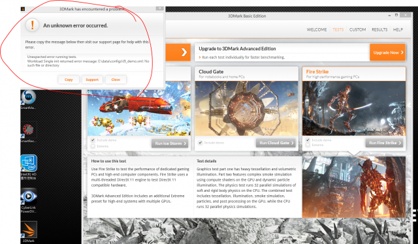
Task: Click 'An unknown error occurred.' heading
Action: pos(76,25)
